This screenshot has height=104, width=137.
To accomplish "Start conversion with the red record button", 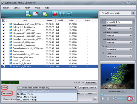I will [55, 14].
